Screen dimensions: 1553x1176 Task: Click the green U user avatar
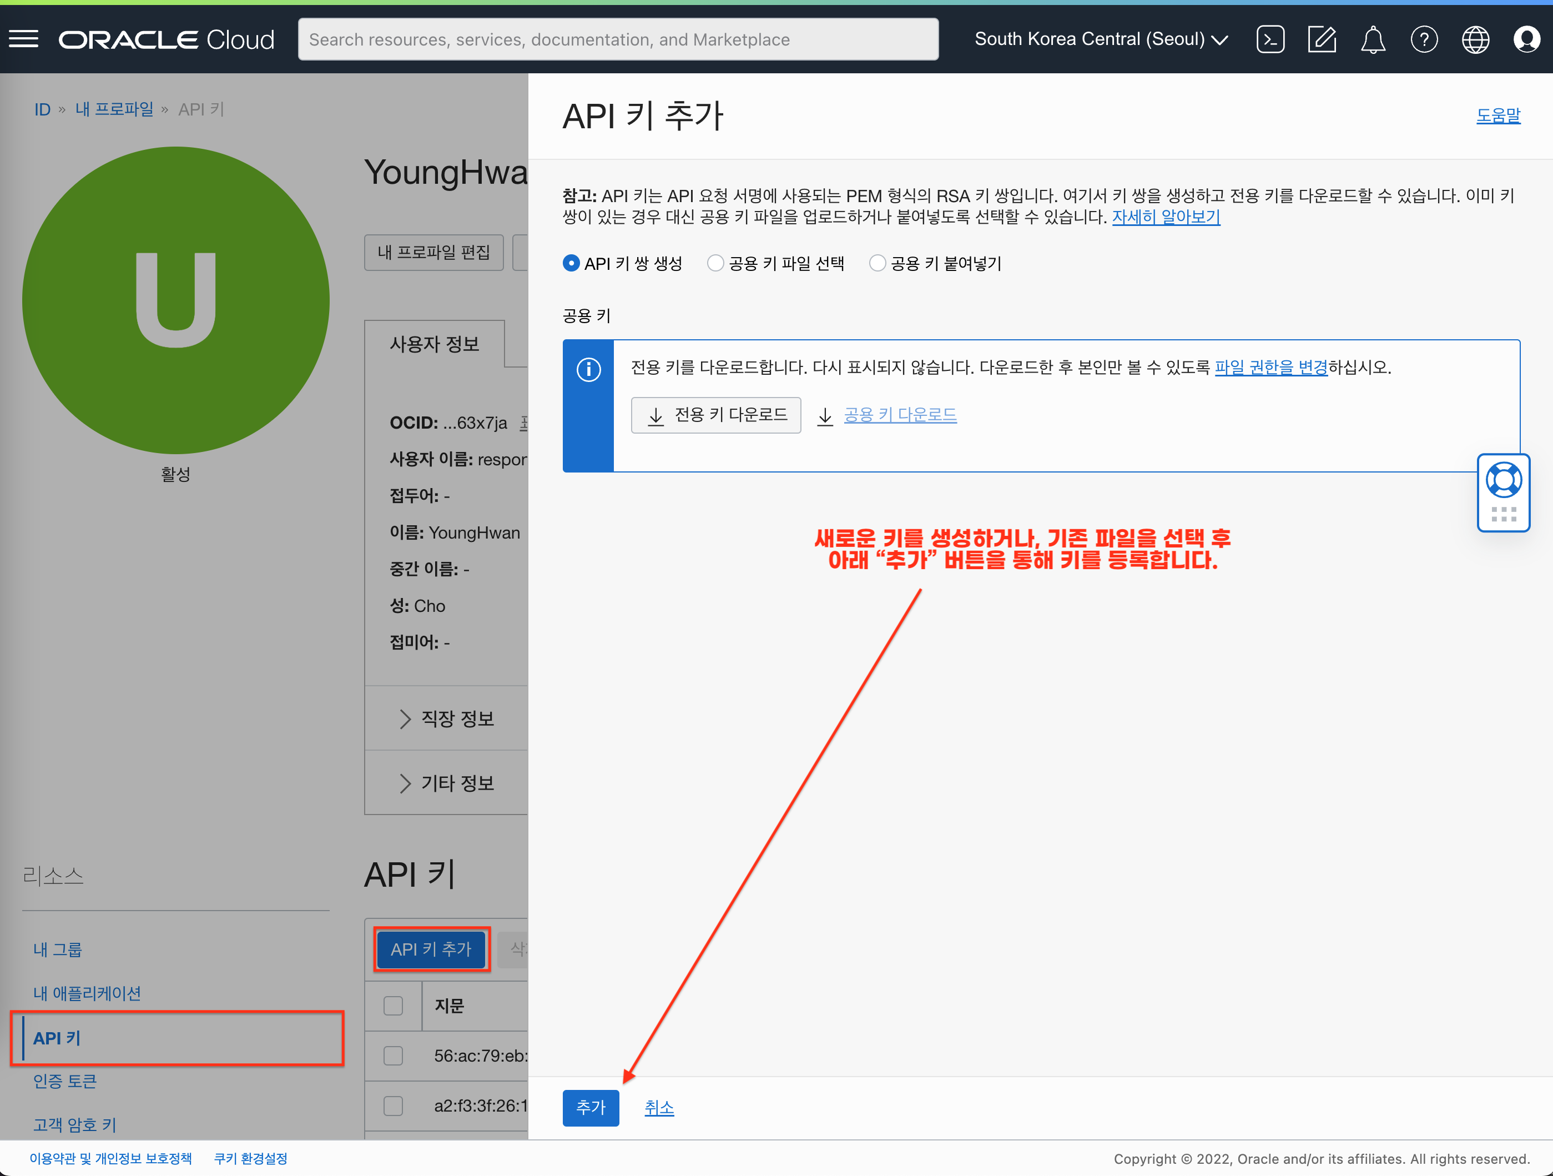click(x=175, y=300)
